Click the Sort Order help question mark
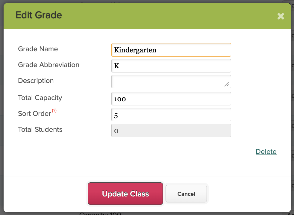The width and height of the screenshot is (294, 215). [x=54, y=110]
